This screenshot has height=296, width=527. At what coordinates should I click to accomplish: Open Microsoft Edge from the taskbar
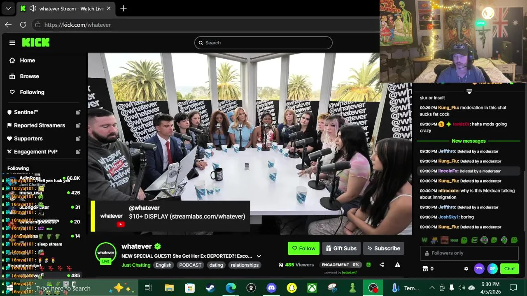[231, 288]
